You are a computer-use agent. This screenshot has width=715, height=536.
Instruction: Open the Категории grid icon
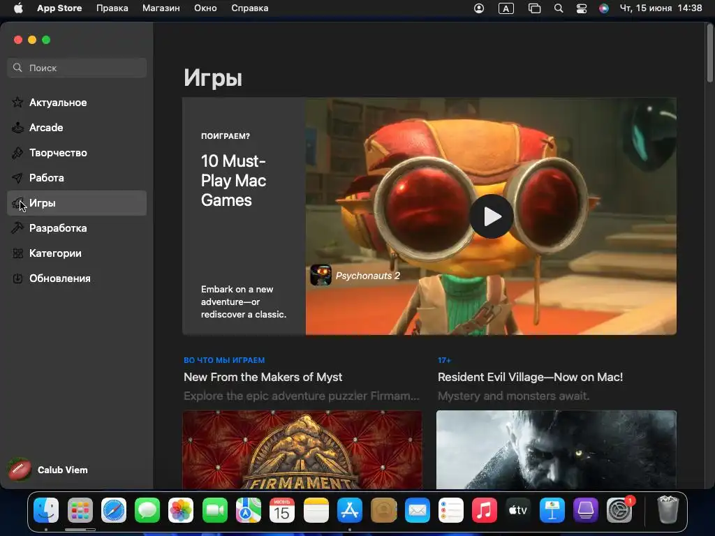tap(17, 253)
